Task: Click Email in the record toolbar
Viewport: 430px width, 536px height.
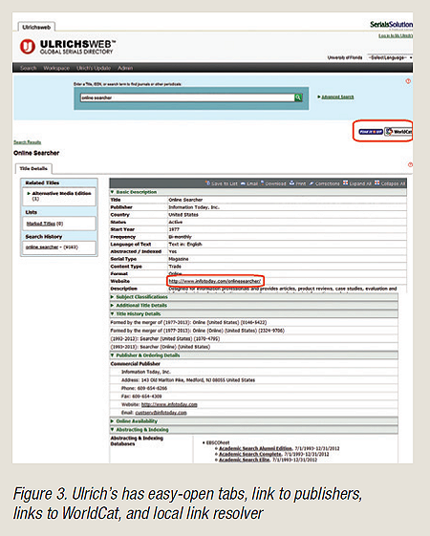Action: tap(249, 183)
